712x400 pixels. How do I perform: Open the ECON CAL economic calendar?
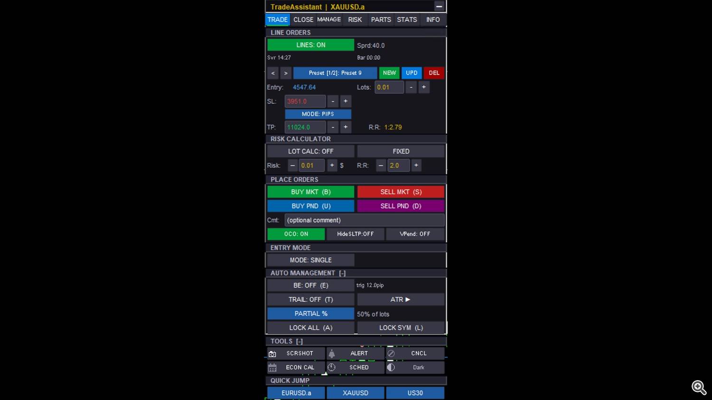coord(296,368)
